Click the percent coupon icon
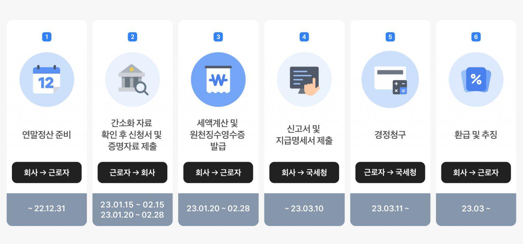The width and height of the screenshot is (523, 244). [x=476, y=80]
